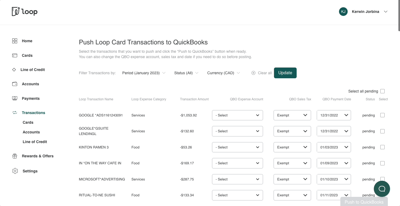The width and height of the screenshot is (400, 206).
Task: Open the main Accounts sidebar item
Action: (30, 84)
